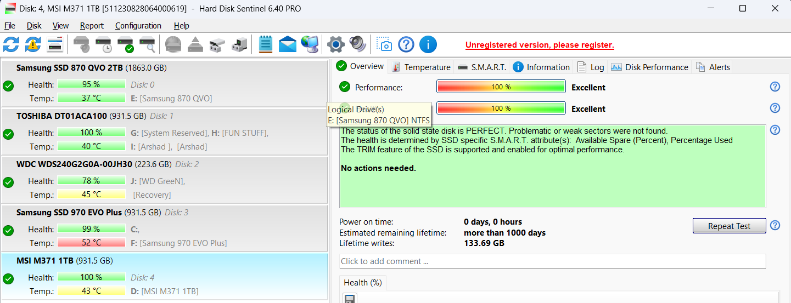Click the blue info circle toolbar icon
This screenshot has width=791, height=303.
(428, 44)
